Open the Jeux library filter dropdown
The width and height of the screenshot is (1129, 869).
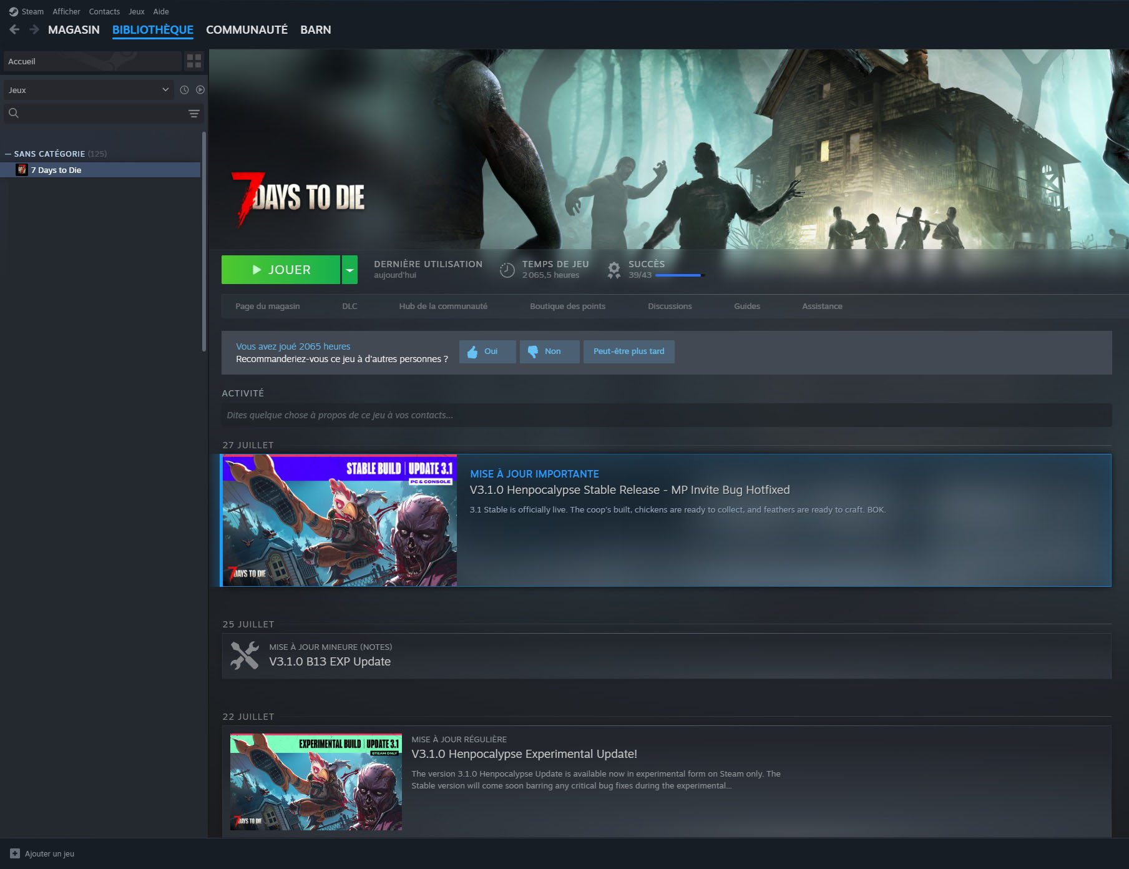click(x=88, y=90)
